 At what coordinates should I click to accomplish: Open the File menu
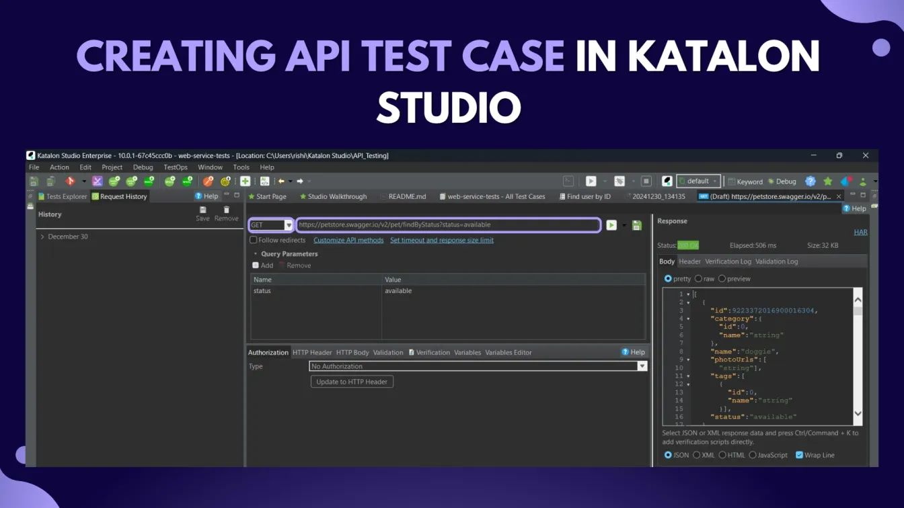tap(34, 167)
